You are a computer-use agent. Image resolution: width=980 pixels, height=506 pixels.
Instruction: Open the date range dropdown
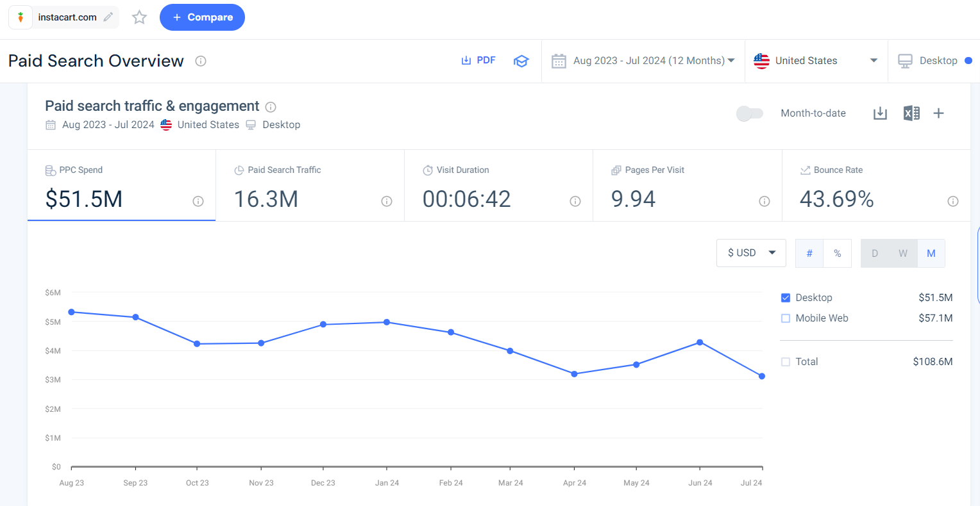point(643,61)
